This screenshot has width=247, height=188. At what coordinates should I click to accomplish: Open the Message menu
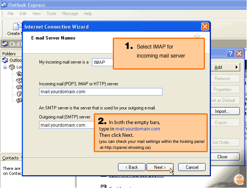click(x=70, y=14)
